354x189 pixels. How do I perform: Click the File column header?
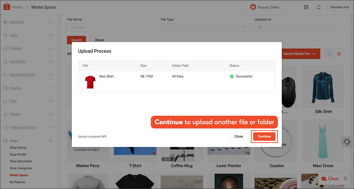point(85,66)
